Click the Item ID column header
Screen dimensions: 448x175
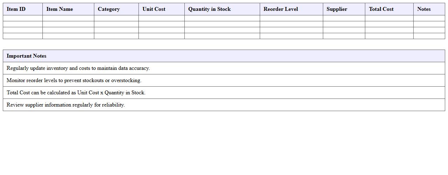[16, 9]
